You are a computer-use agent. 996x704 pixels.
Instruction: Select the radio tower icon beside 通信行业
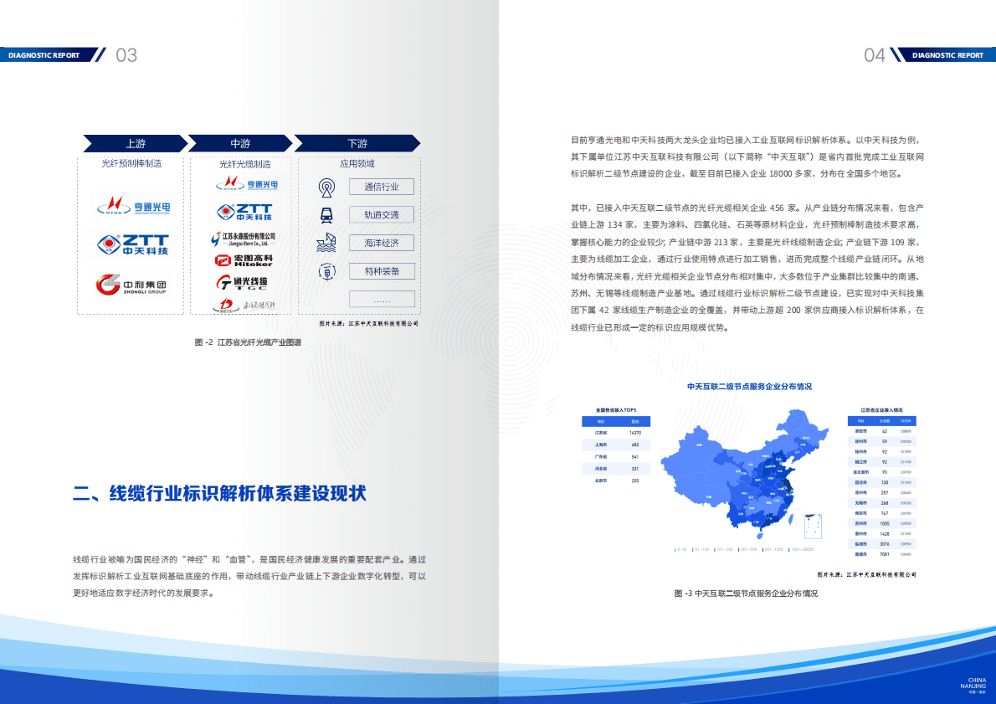point(326,186)
